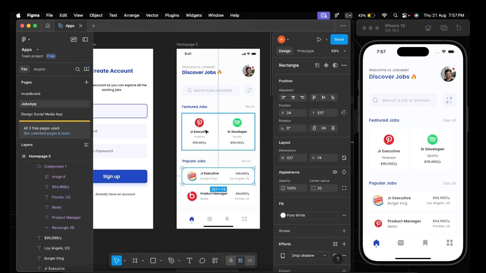Flip the rectangle horizontally
The width and height of the screenshot is (486, 273).
pyautogui.click(x=323, y=128)
